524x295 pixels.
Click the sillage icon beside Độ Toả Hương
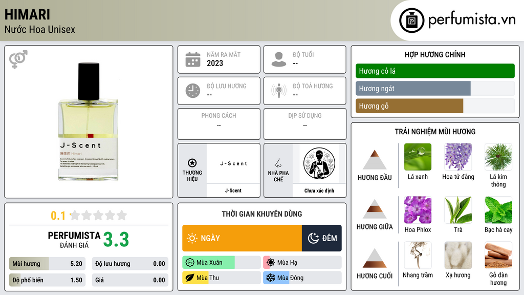(279, 91)
